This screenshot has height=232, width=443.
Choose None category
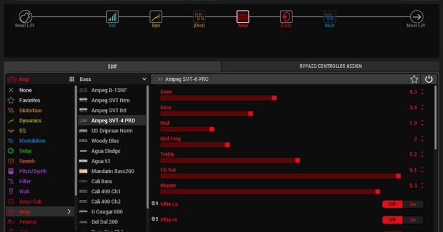pyautogui.click(x=39, y=90)
